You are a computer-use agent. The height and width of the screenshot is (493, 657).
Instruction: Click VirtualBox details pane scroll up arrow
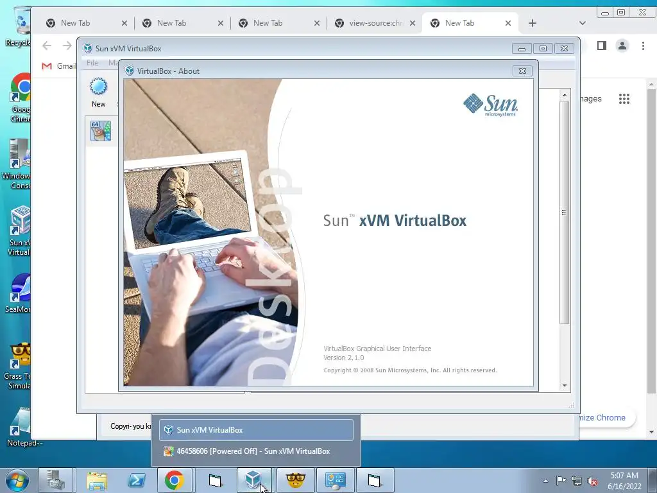pyautogui.click(x=565, y=95)
